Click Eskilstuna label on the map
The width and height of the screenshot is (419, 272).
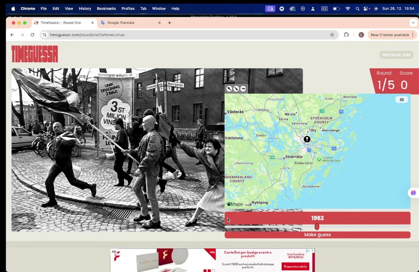pos(234,138)
